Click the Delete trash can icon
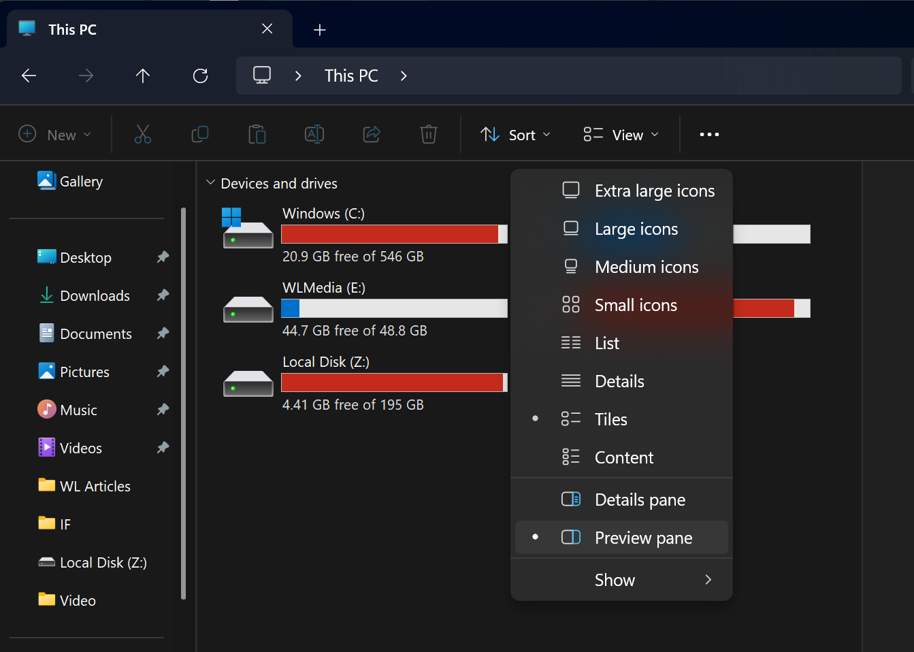Image resolution: width=914 pixels, height=652 pixels. (x=429, y=134)
